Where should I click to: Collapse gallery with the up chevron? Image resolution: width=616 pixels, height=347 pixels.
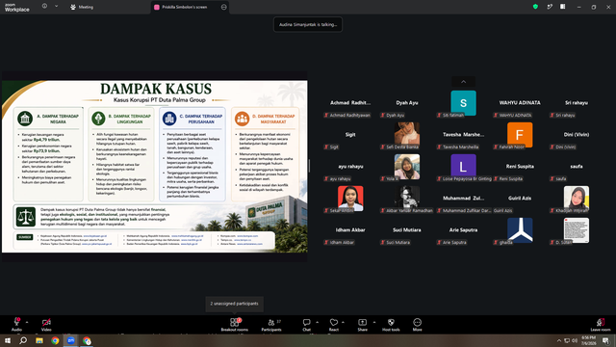coord(463,81)
